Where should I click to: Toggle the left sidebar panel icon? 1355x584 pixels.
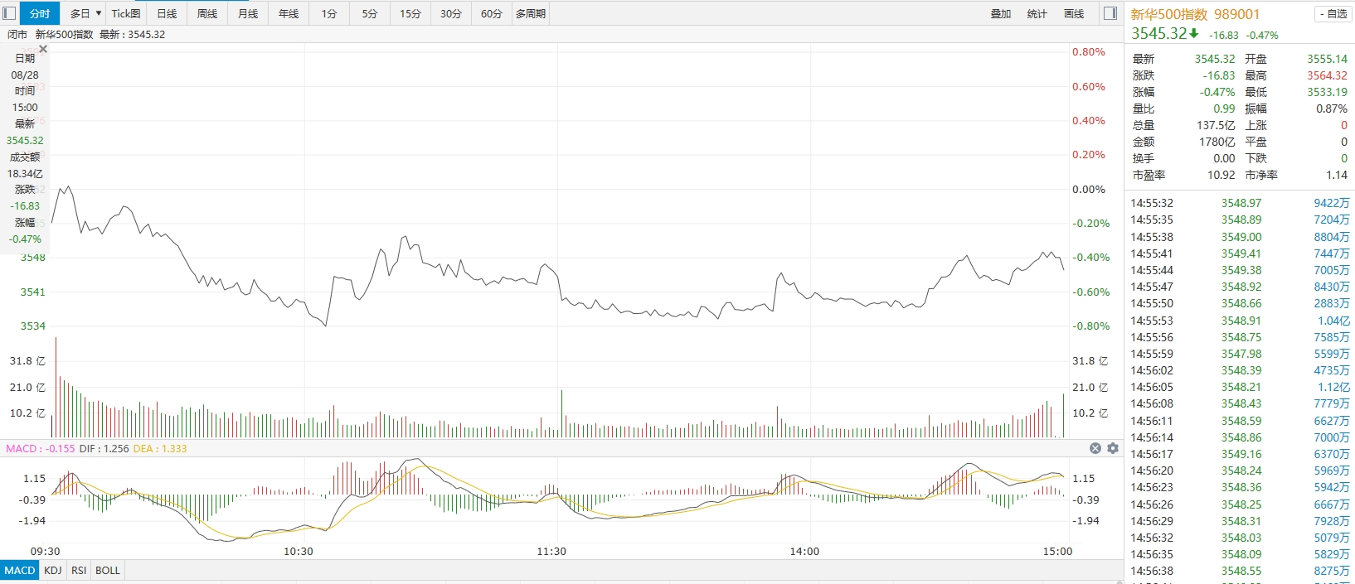9,13
